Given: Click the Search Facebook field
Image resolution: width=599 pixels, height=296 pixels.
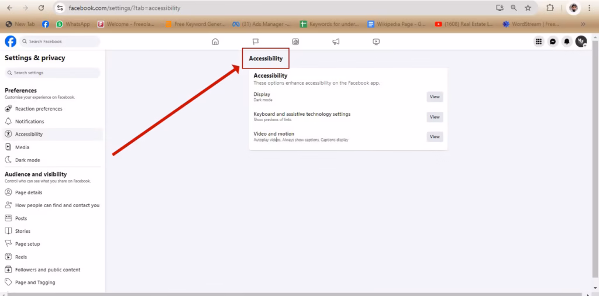Looking at the screenshot, I should coord(60,42).
